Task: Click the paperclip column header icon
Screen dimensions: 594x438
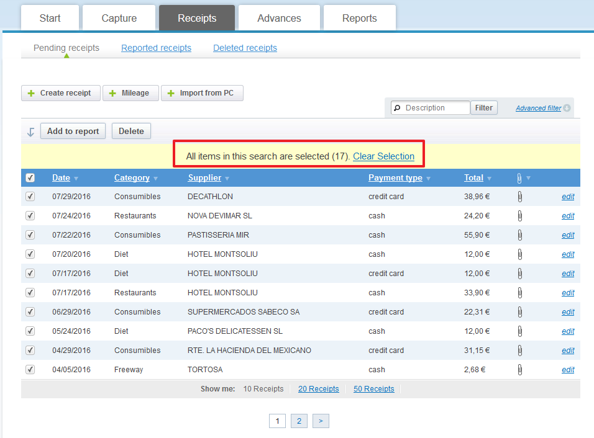Action: pyautogui.click(x=519, y=178)
